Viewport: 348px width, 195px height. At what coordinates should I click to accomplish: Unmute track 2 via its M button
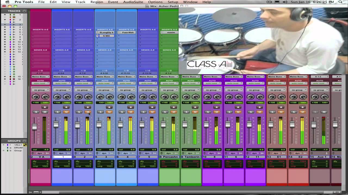point(88,112)
